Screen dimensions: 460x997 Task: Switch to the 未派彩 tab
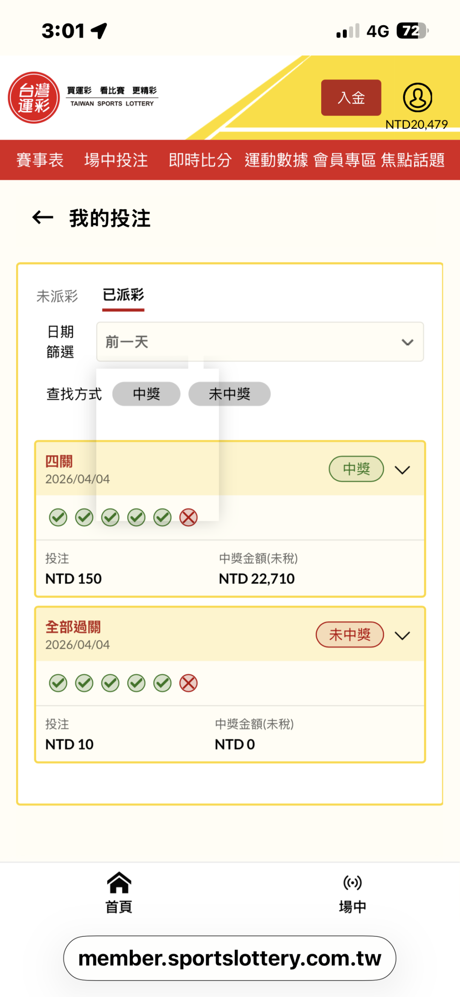[57, 296]
